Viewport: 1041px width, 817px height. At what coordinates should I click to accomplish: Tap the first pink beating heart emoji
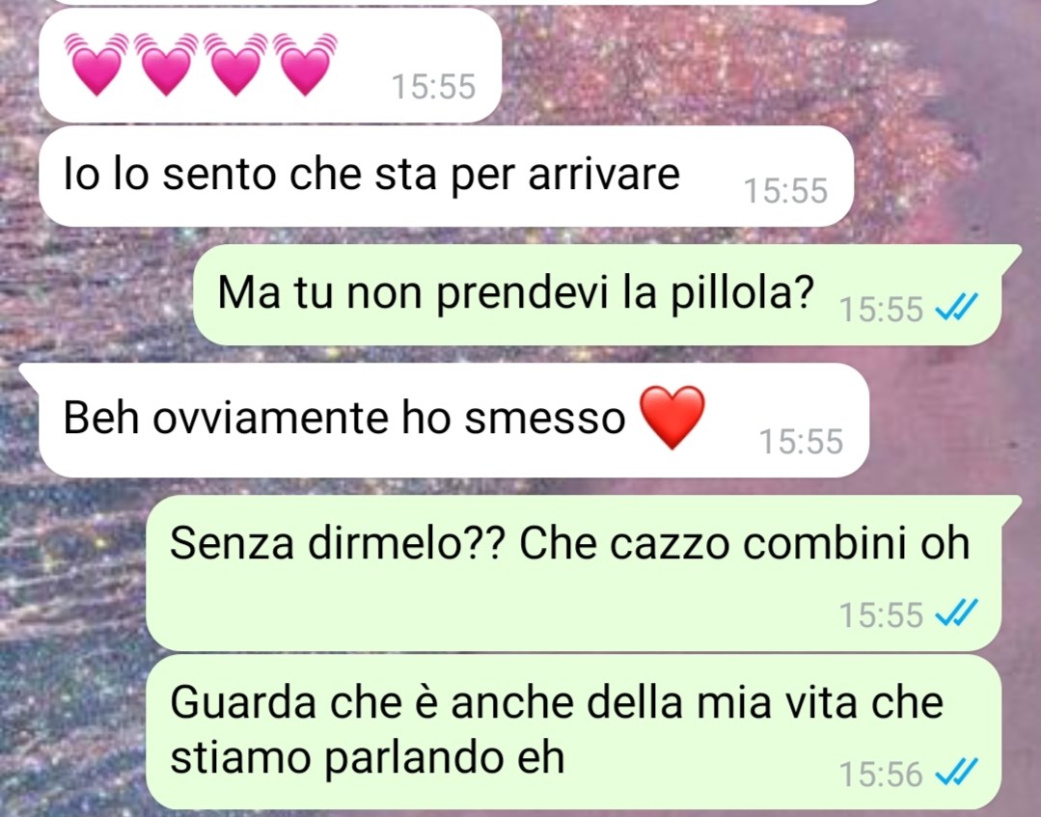(96, 65)
